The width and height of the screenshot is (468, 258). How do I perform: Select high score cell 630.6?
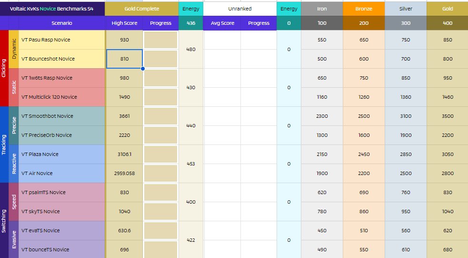(x=124, y=230)
